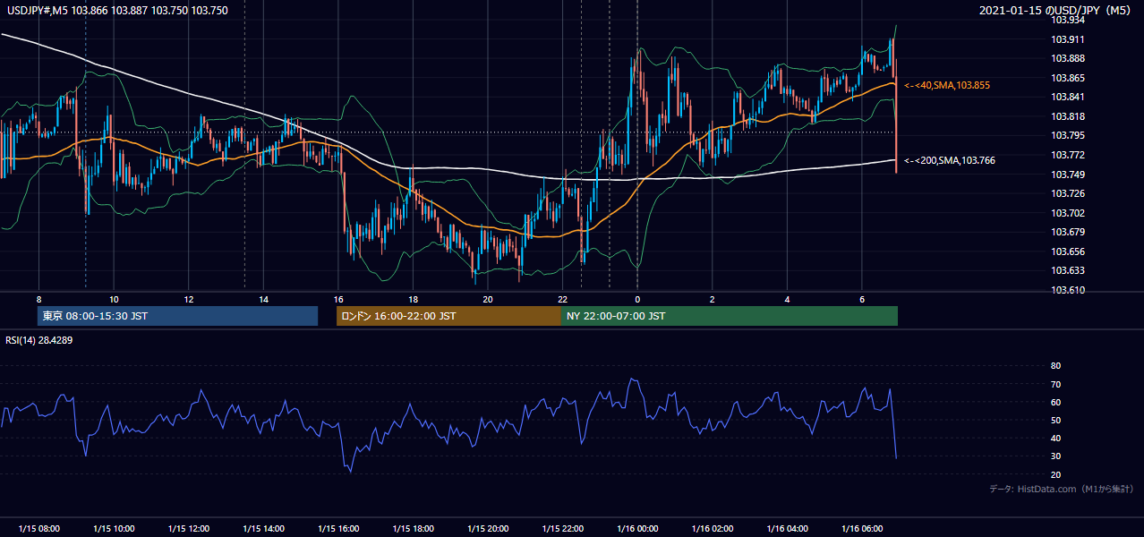Click bottom time label 1/16 02:00

(713, 528)
